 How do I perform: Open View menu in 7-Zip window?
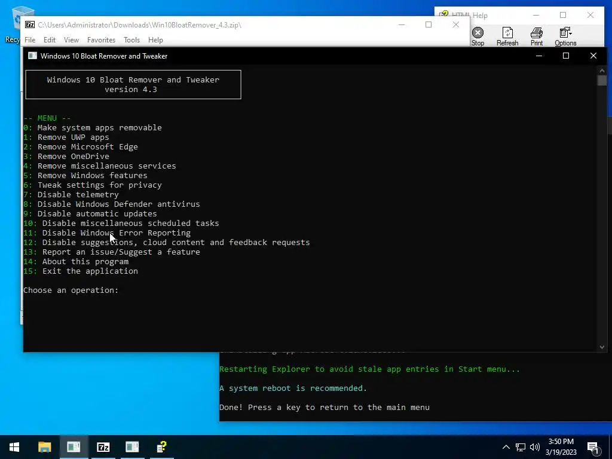[x=72, y=40]
